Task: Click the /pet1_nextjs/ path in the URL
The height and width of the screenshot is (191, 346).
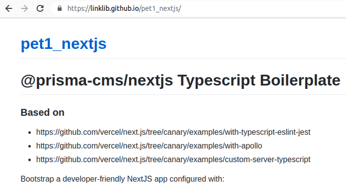Action: pos(160,8)
